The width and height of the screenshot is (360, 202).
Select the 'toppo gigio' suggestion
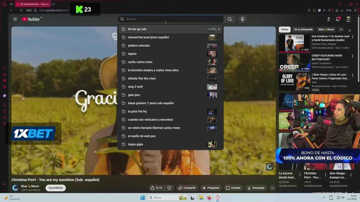point(170,144)
